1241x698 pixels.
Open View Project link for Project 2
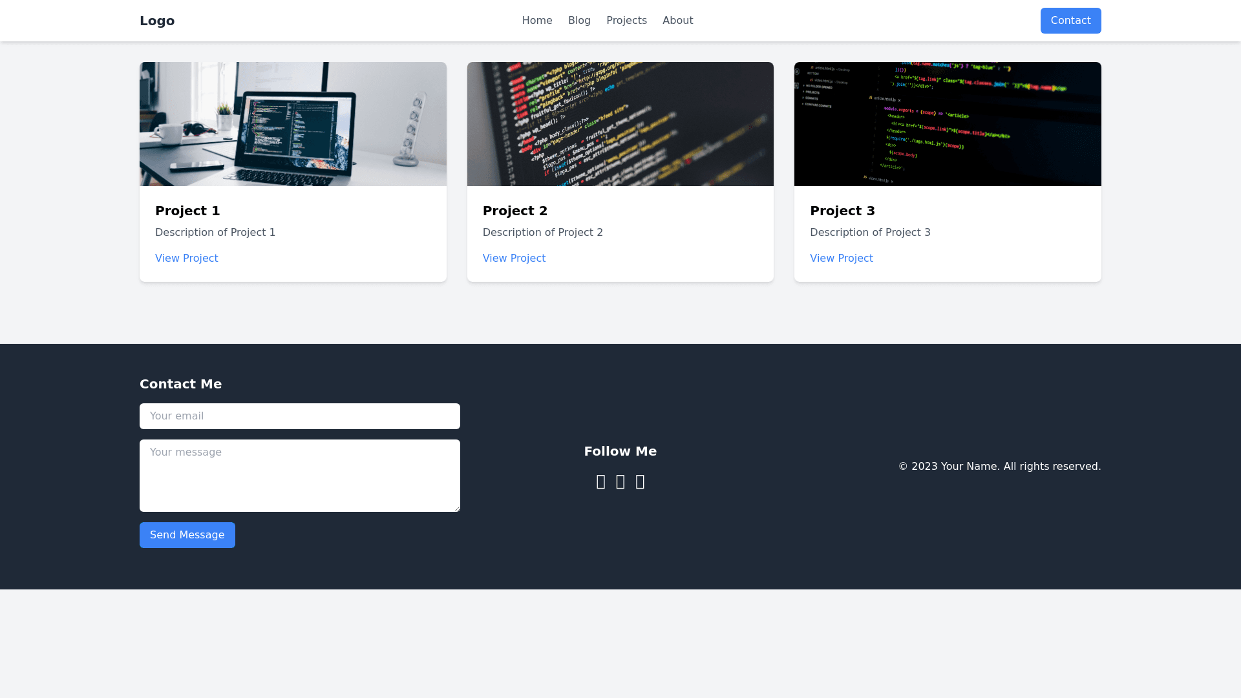(514, 259)
